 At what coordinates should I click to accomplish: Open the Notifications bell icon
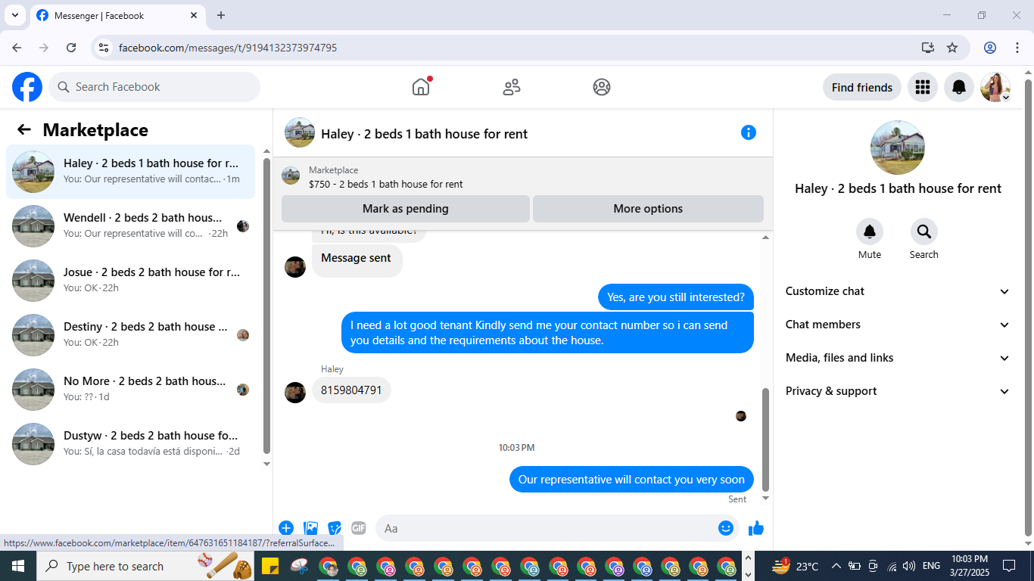959,87
